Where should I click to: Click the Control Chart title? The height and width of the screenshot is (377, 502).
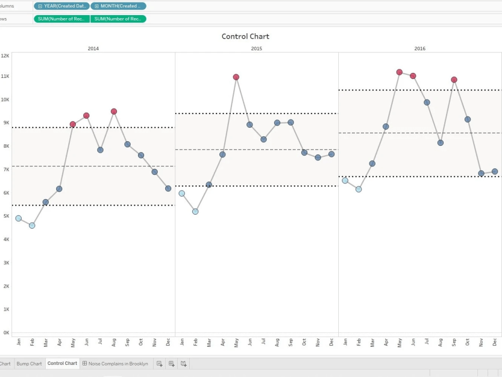pyautogui.click(x=245, y=36)
